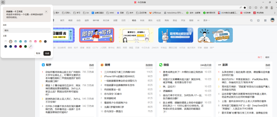Open the browser profile avatar icon

[272, 8]
